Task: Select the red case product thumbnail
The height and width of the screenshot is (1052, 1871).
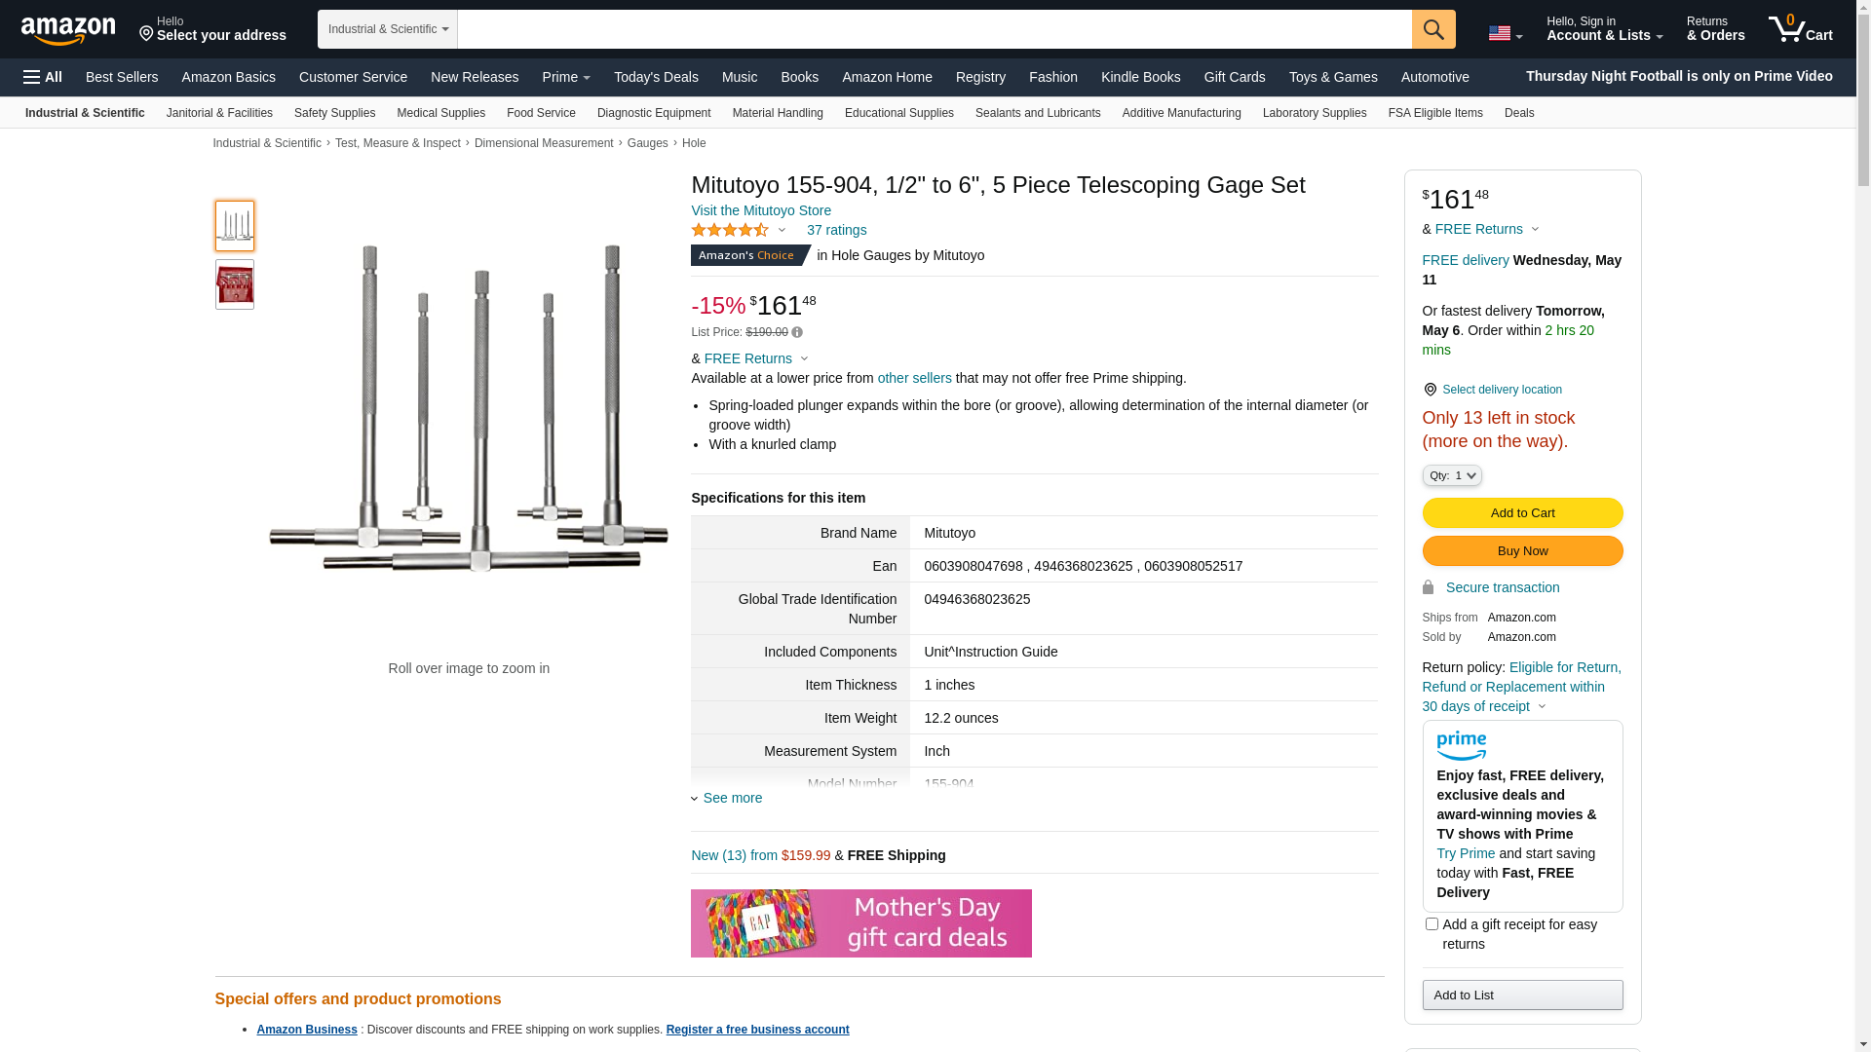Action: 235,284
